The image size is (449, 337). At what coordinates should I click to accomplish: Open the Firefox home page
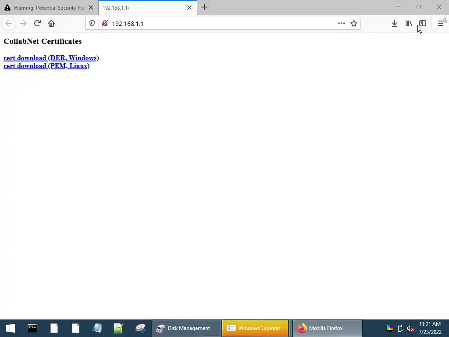(x=51, y=24)
